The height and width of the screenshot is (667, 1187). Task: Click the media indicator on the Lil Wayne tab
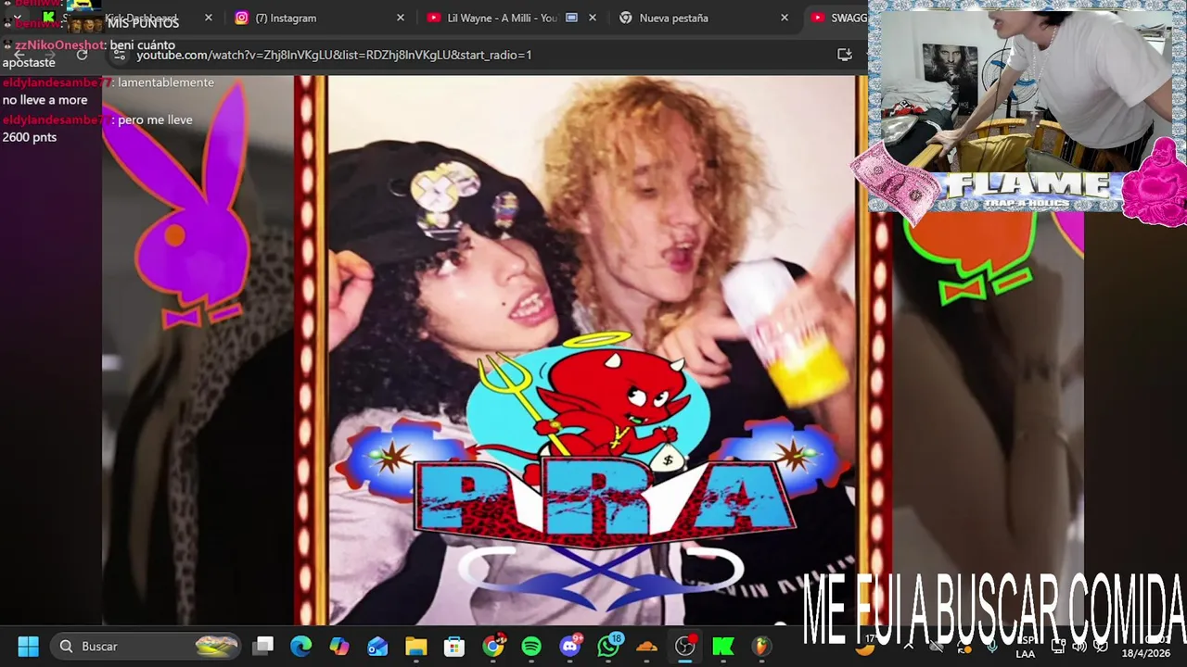(571, 18)
